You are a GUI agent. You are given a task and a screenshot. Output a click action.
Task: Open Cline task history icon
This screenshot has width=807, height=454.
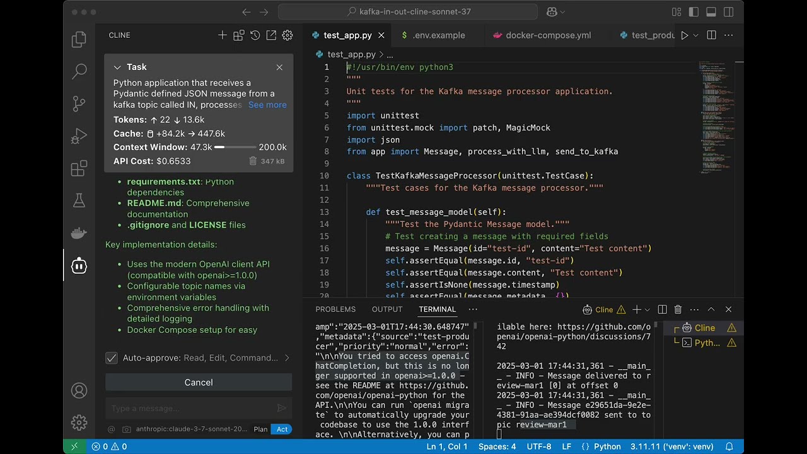[255, 35]
